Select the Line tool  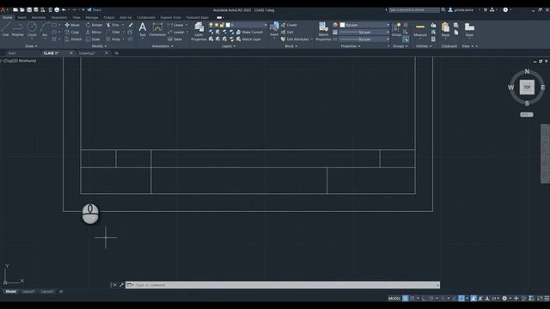(5, 29)
